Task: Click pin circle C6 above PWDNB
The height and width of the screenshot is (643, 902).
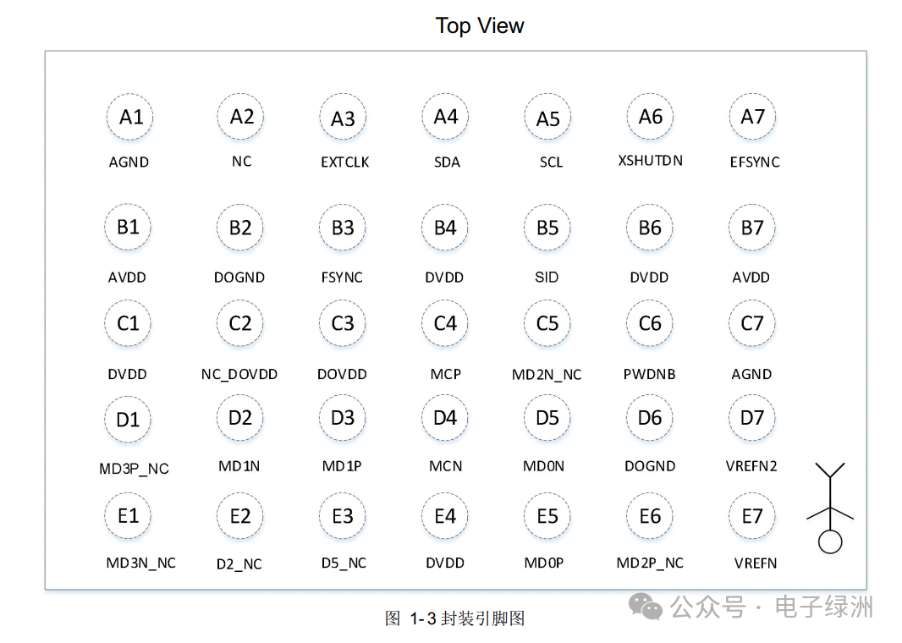Action: [650, 324]
